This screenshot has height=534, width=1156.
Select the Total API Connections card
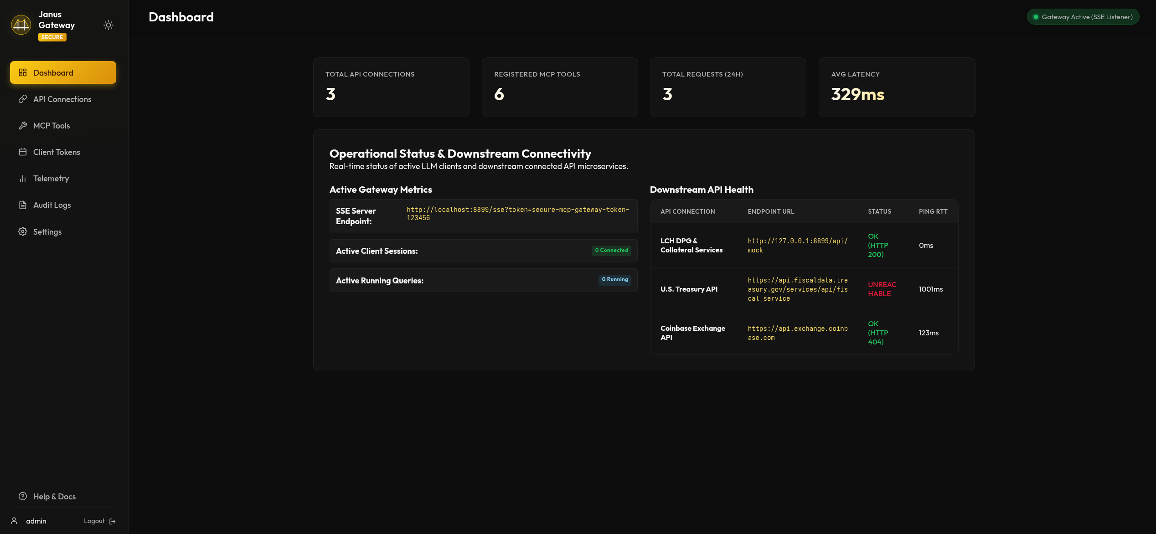[x=391, y=87]
